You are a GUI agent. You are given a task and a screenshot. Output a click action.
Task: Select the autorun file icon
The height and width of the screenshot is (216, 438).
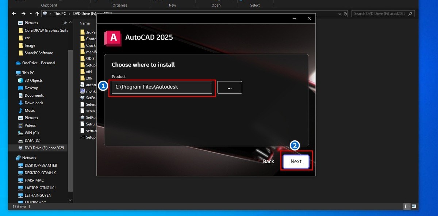point(82,85)
